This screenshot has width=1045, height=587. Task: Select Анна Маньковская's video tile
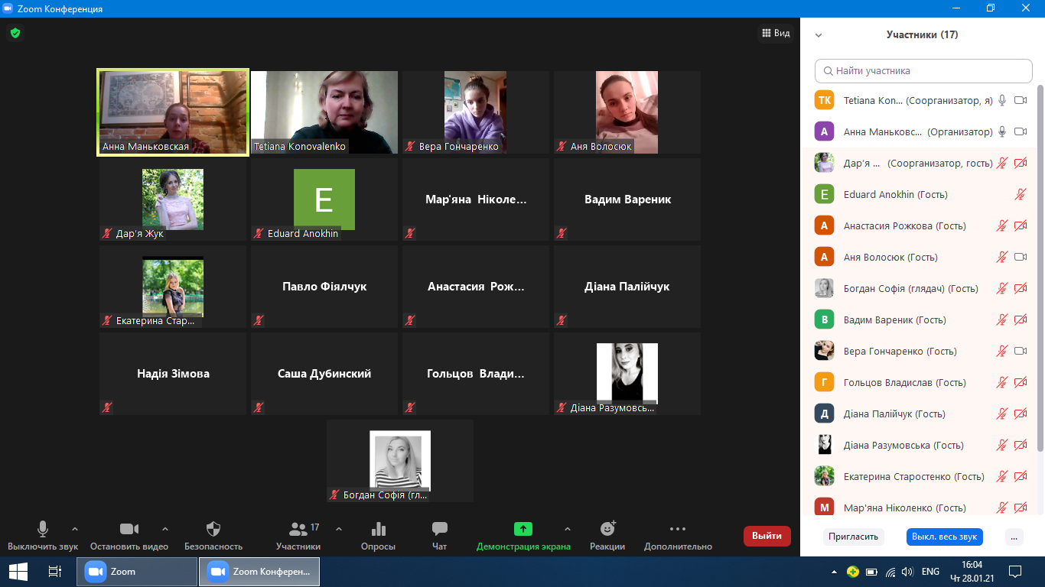tap(173, 112)
